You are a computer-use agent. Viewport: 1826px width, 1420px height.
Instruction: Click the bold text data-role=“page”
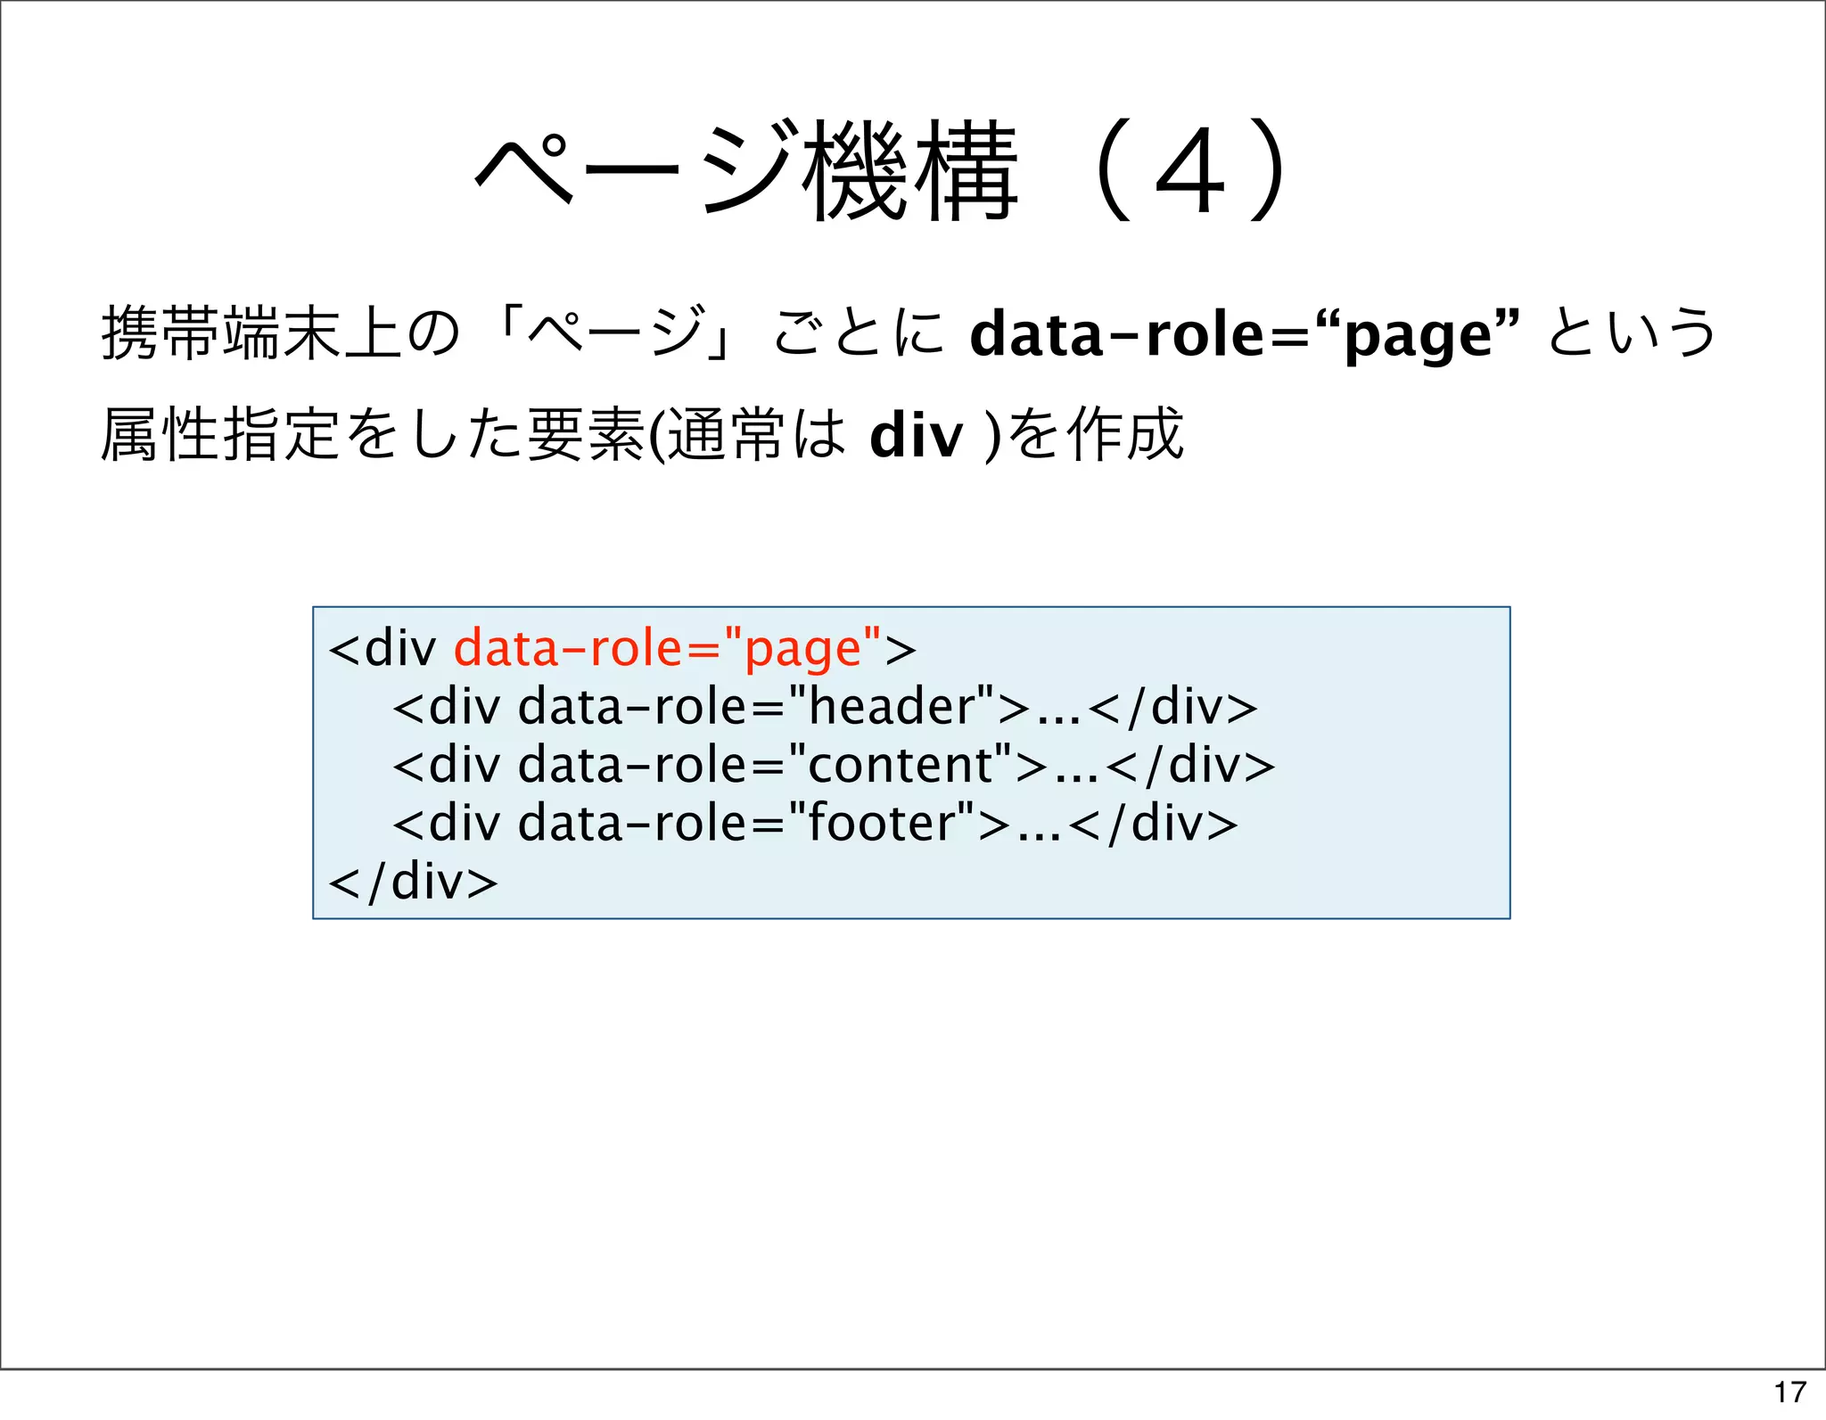(1245, 335)
